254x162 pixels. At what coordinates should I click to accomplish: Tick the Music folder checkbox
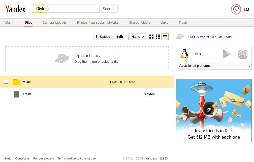6,81
